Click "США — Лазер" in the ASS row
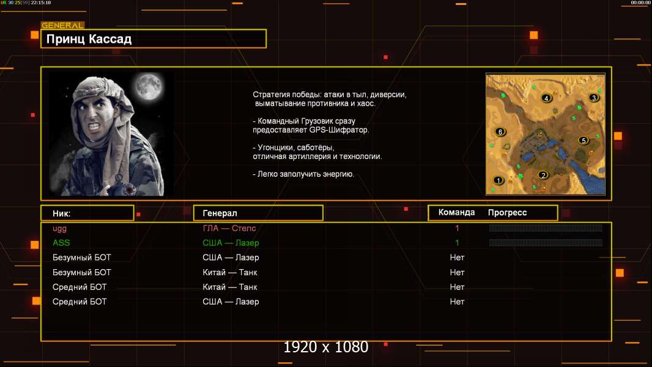Viewport: 652px width, 367px height. [x=231, y=243]
